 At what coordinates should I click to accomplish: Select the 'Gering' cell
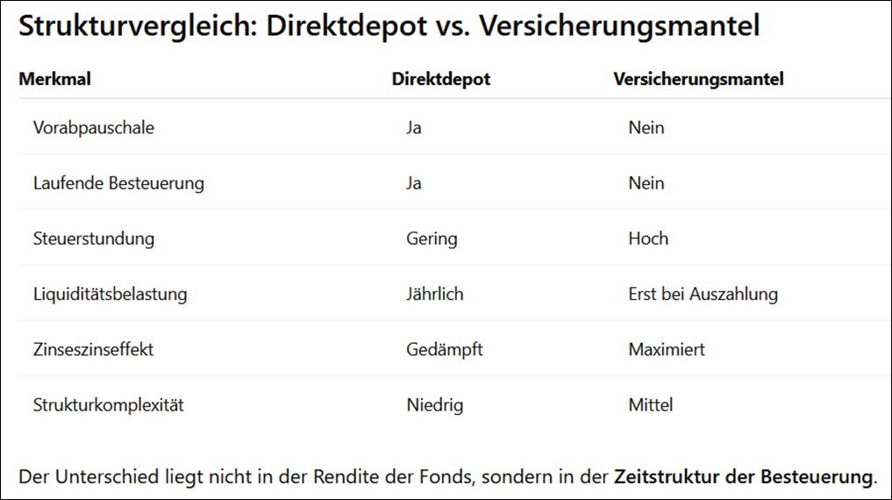tap(432, 239)
